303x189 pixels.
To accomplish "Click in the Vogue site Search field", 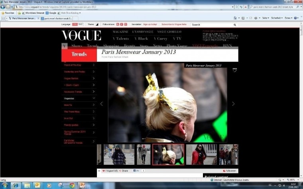I will coord(212,25).
